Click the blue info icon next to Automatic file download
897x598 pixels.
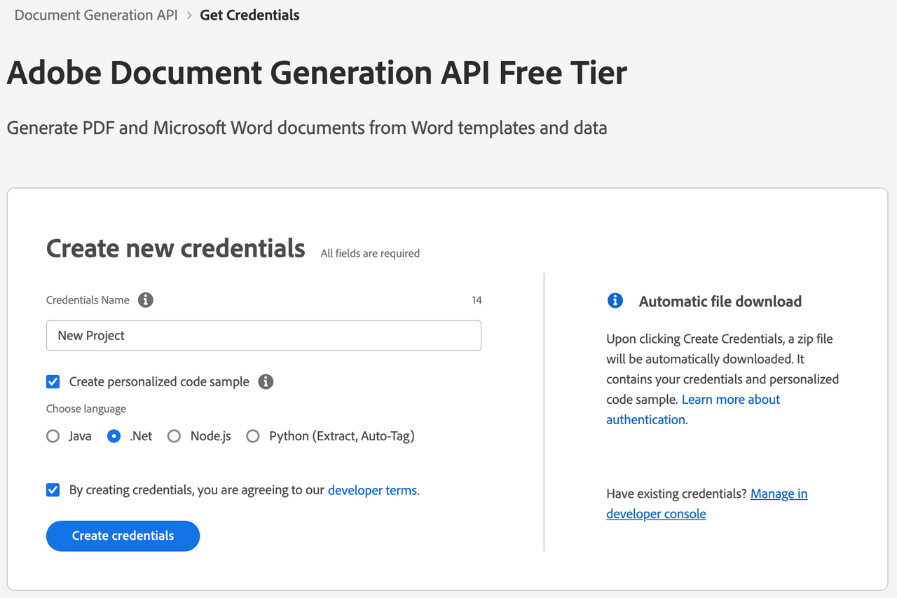coord(615,301)
